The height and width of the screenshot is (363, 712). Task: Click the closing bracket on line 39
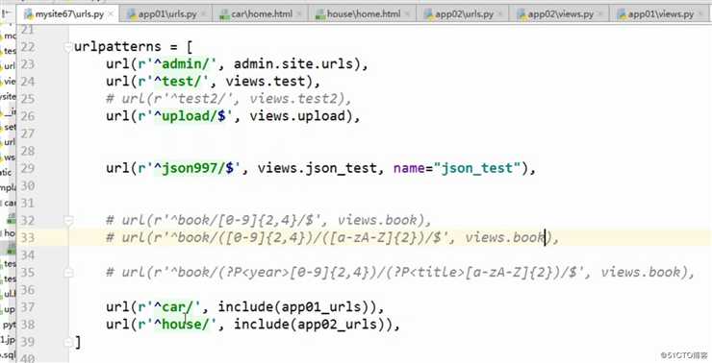coord(78,342)
